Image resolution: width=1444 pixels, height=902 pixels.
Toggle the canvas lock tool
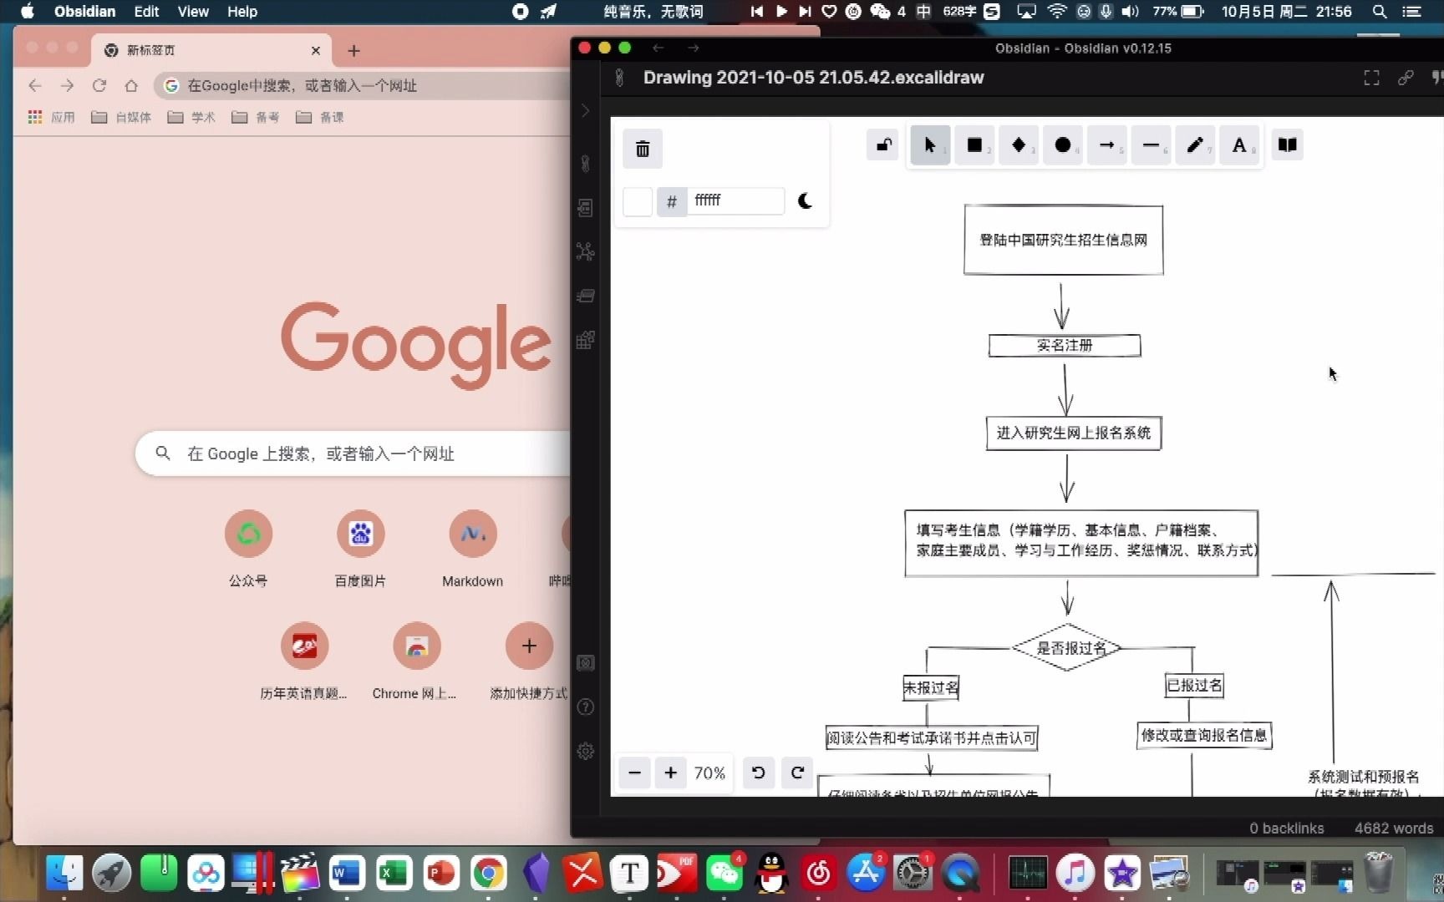coord(883,145)
